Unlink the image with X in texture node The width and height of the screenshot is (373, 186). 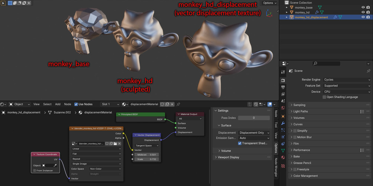(120, 143)
